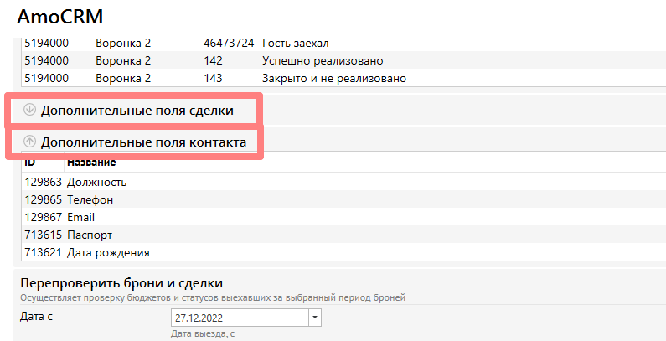Click the ID 129863 cell
Image resolution: width=666 pixels, height=341 pixels.
tap(44, 182)
